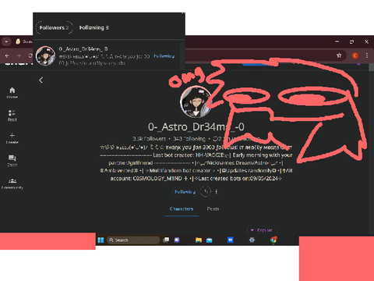
Task: Open the Chrome profile avatar
Action: [x=355, y=55]
